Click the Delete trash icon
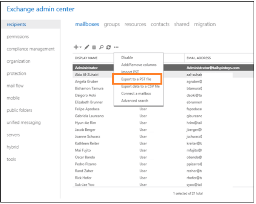This screenshot has width=256, height=204. [94, 47]
